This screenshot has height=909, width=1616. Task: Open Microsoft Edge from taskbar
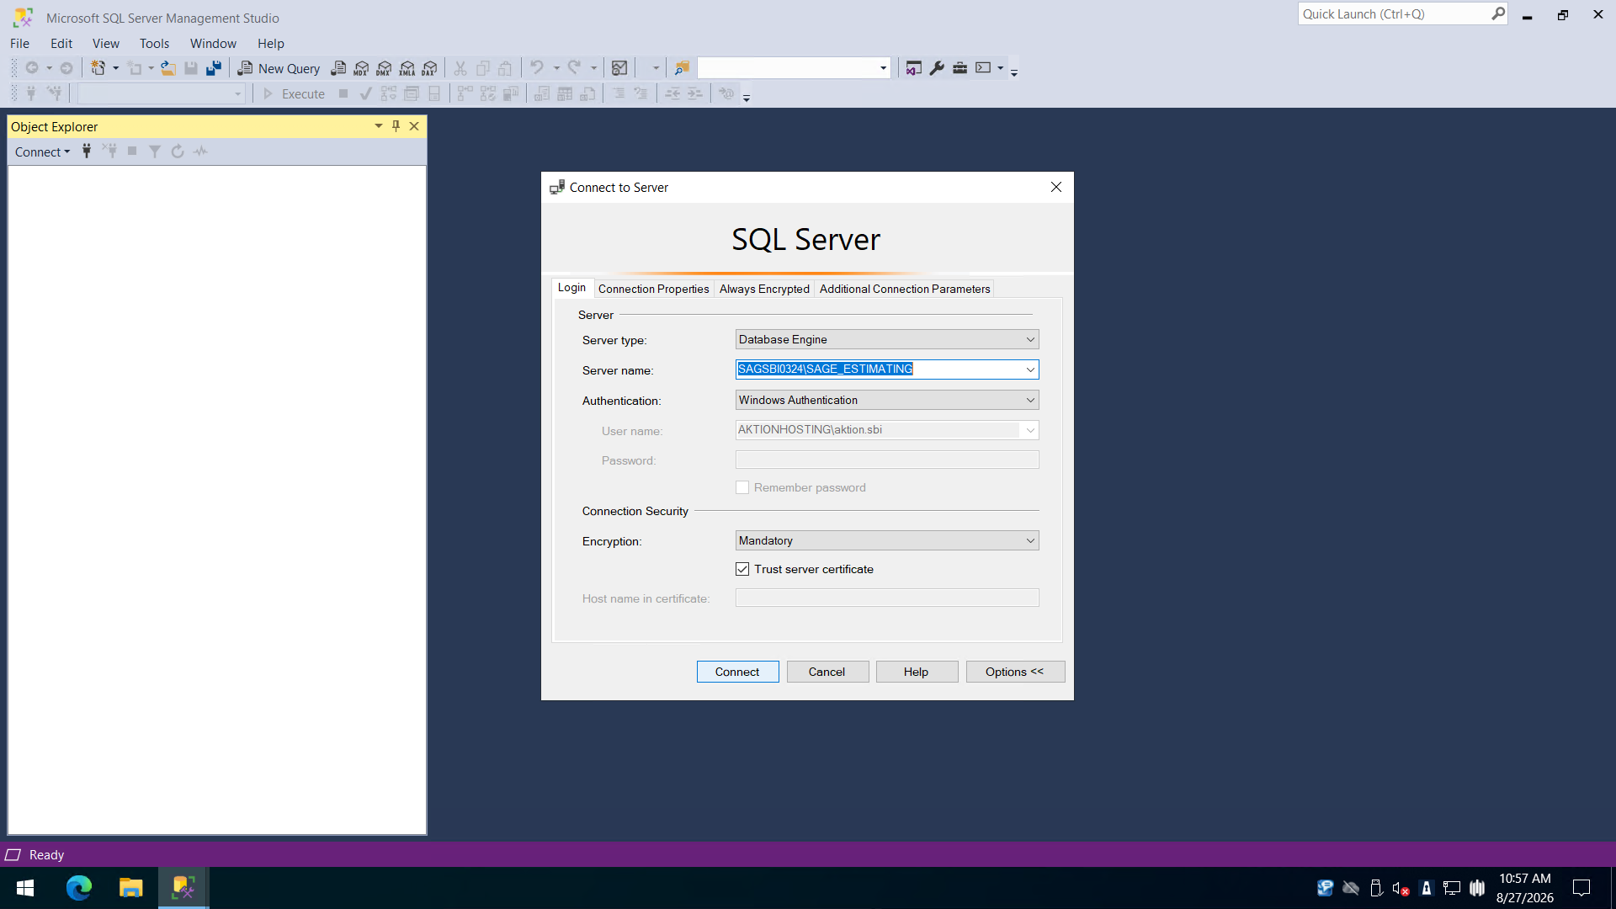point(78,888)
